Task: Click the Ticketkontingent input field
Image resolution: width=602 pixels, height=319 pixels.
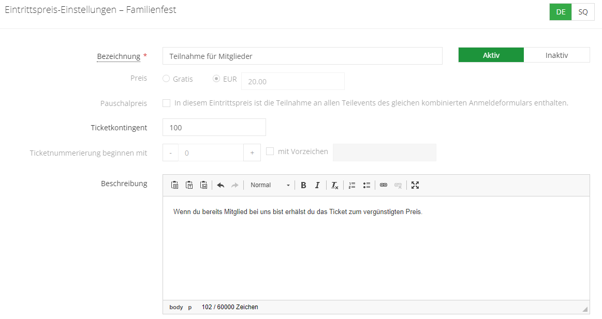Action: click(214, 127)
